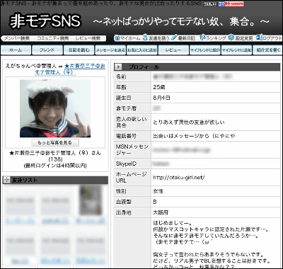Click the マイホーム house icon

coord(117,38)
